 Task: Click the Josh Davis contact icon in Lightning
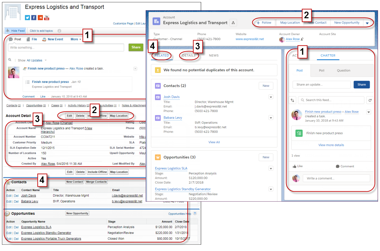tap(158, 97)
